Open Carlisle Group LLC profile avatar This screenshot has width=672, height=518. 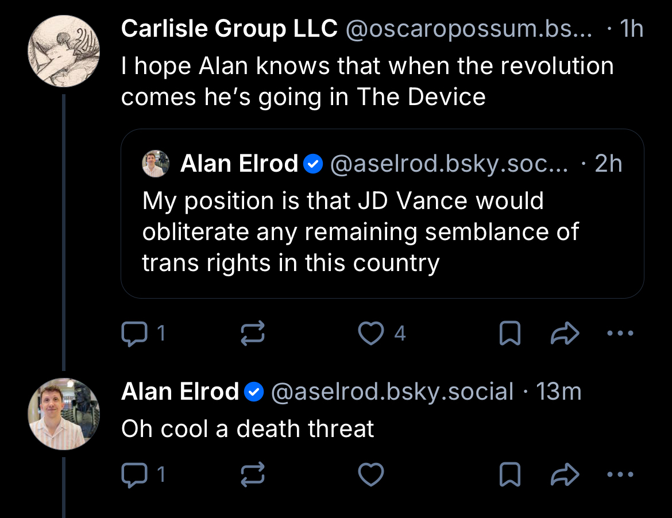pyautogui.click(x=64, y=52)
